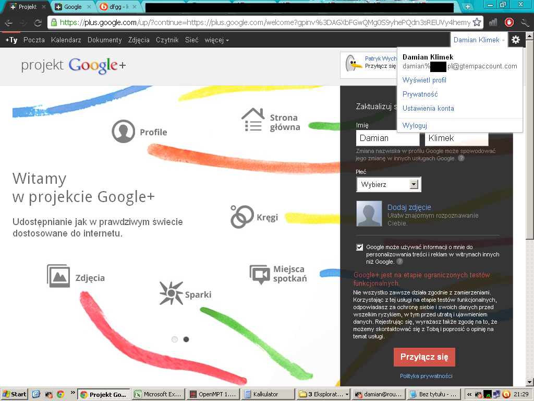Select Prywatność from account menu
The image size is (534, 401).
420,94
